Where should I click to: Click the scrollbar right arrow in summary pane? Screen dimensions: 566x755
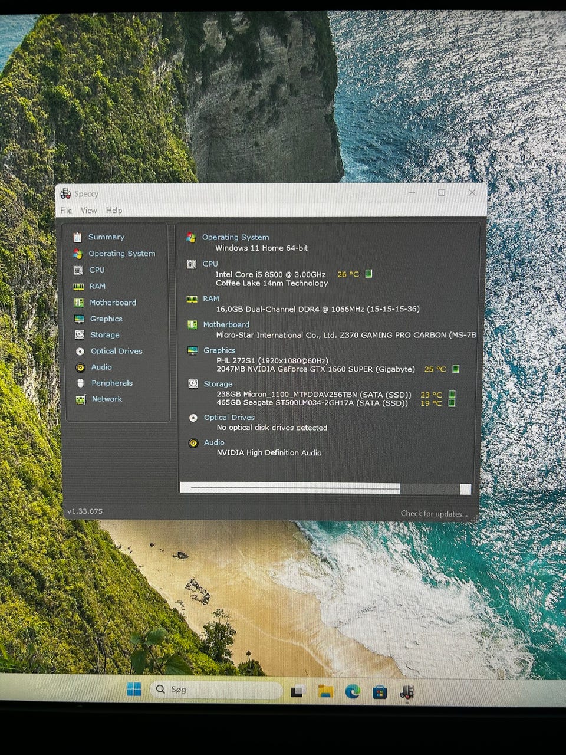coord(465,489)
